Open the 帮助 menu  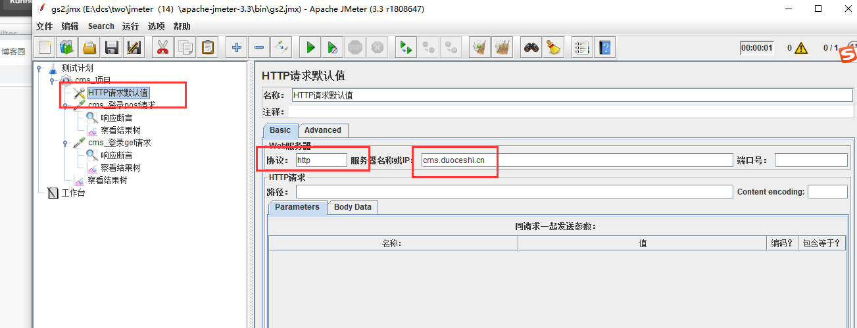pyautogui.click(x=182, y=26)
